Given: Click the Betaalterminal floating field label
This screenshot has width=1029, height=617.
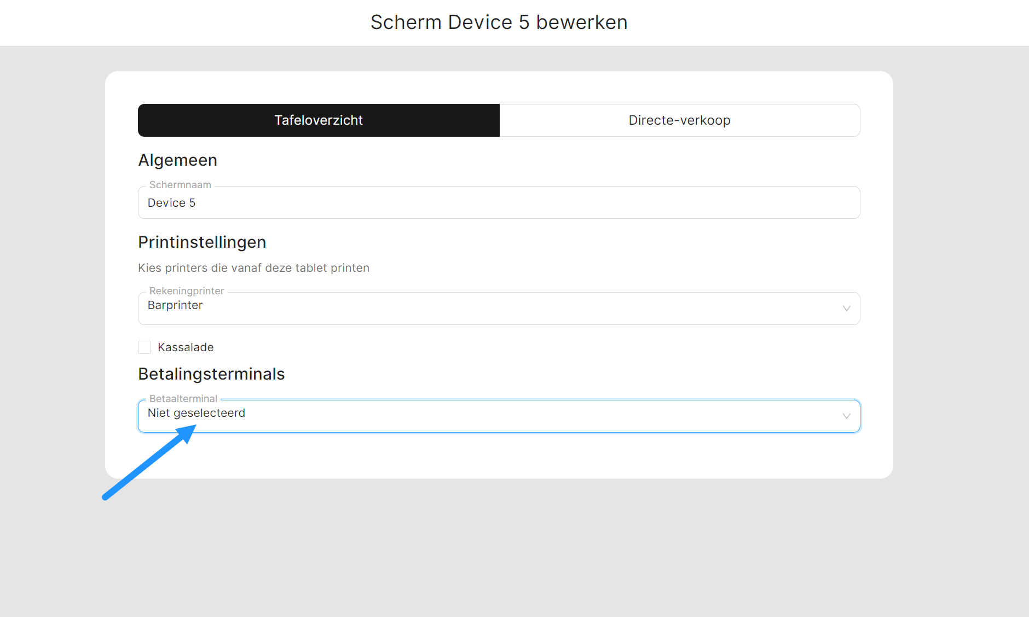Looking at the screenshot, I should pyautogui.click(x=183, y=399).
